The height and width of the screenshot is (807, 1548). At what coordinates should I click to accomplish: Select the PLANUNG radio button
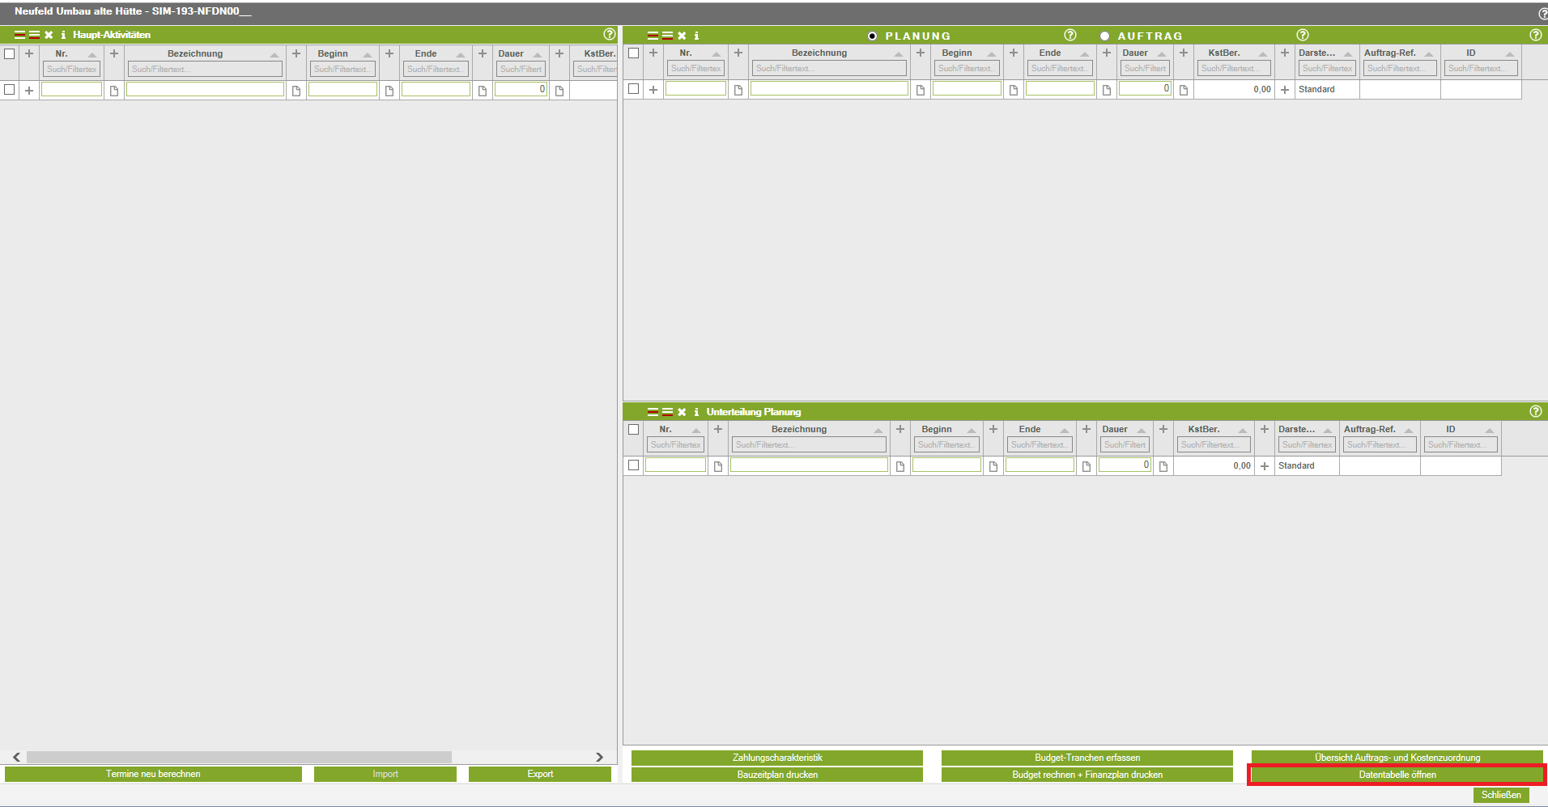tap(872, 36)
